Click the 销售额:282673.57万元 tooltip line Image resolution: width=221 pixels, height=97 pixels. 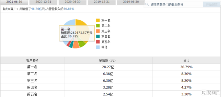click(x=77, y=33)
